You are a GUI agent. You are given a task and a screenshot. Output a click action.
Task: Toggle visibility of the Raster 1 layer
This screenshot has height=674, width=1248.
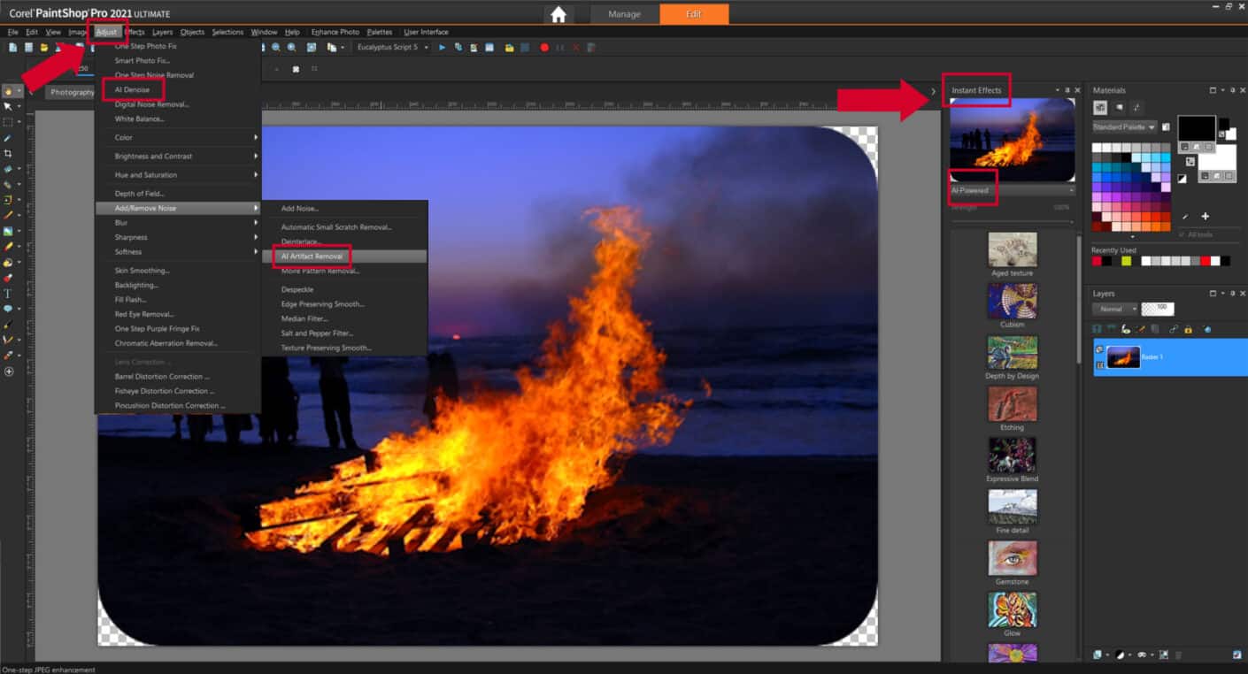[x=1100, y=348]
